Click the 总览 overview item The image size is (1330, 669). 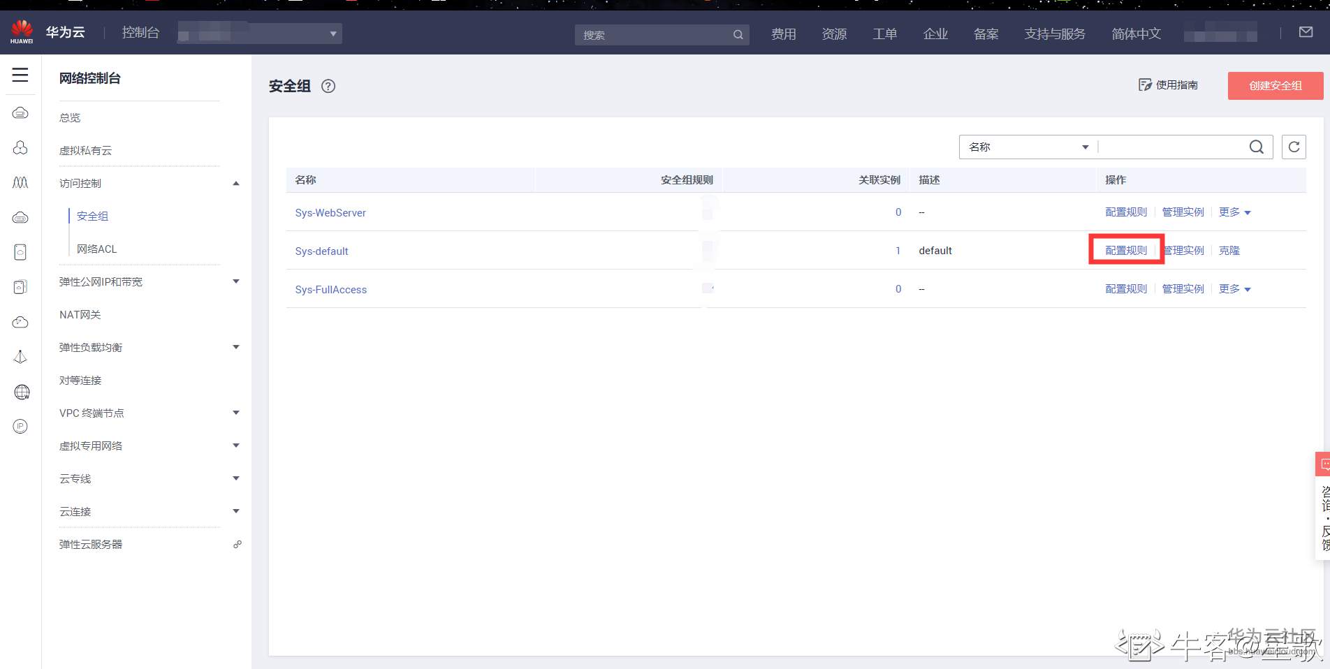pyautogui.click(x=70, y=117)
